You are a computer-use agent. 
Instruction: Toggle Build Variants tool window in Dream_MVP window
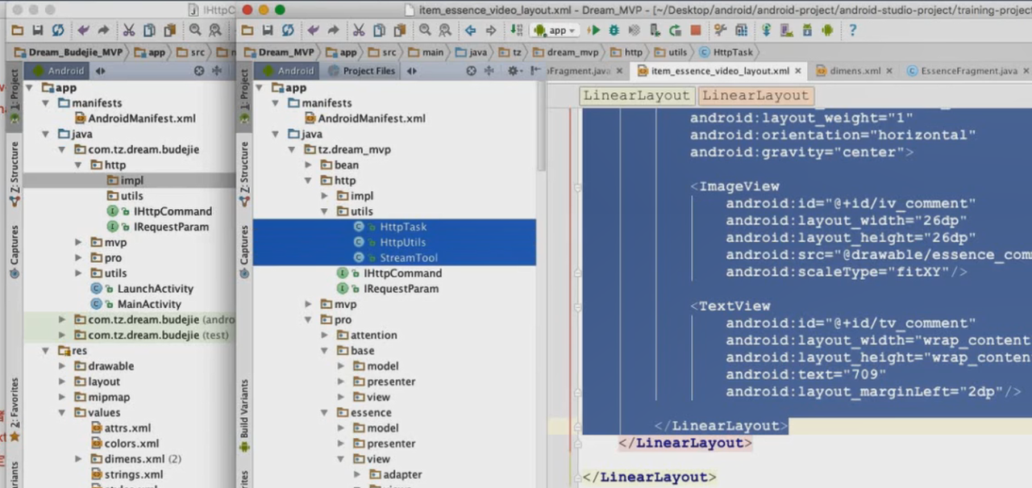pos(245,410)
